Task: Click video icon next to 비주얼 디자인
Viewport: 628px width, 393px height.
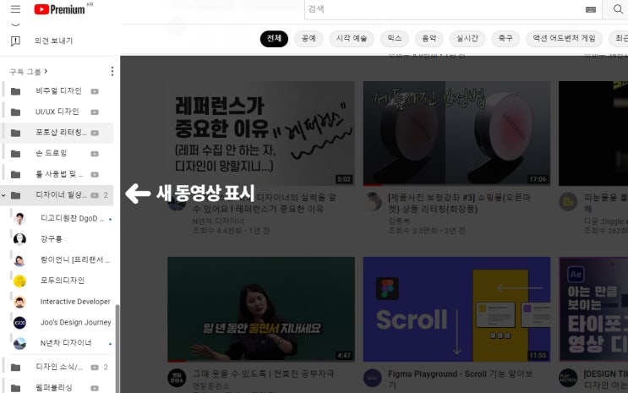Action: (x=95, y=91)
